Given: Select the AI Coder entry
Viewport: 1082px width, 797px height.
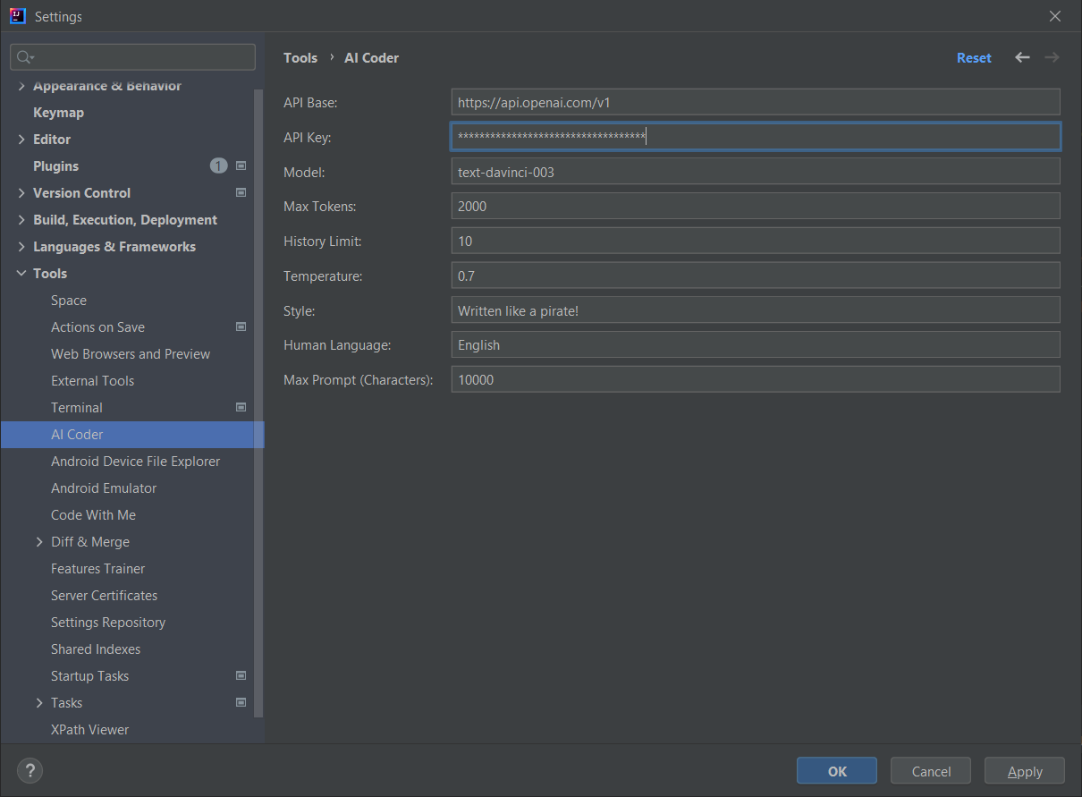Looking at the screenshot, I should coord(132,435).
